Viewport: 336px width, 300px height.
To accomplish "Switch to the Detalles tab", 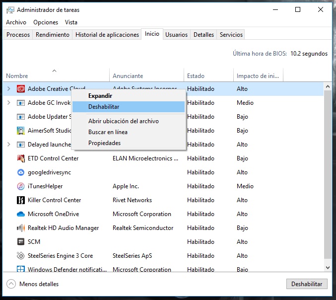I will coord(203,35).
